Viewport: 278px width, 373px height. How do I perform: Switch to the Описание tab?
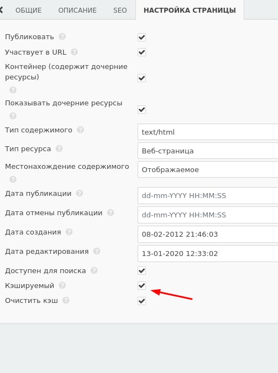point(77,10)
